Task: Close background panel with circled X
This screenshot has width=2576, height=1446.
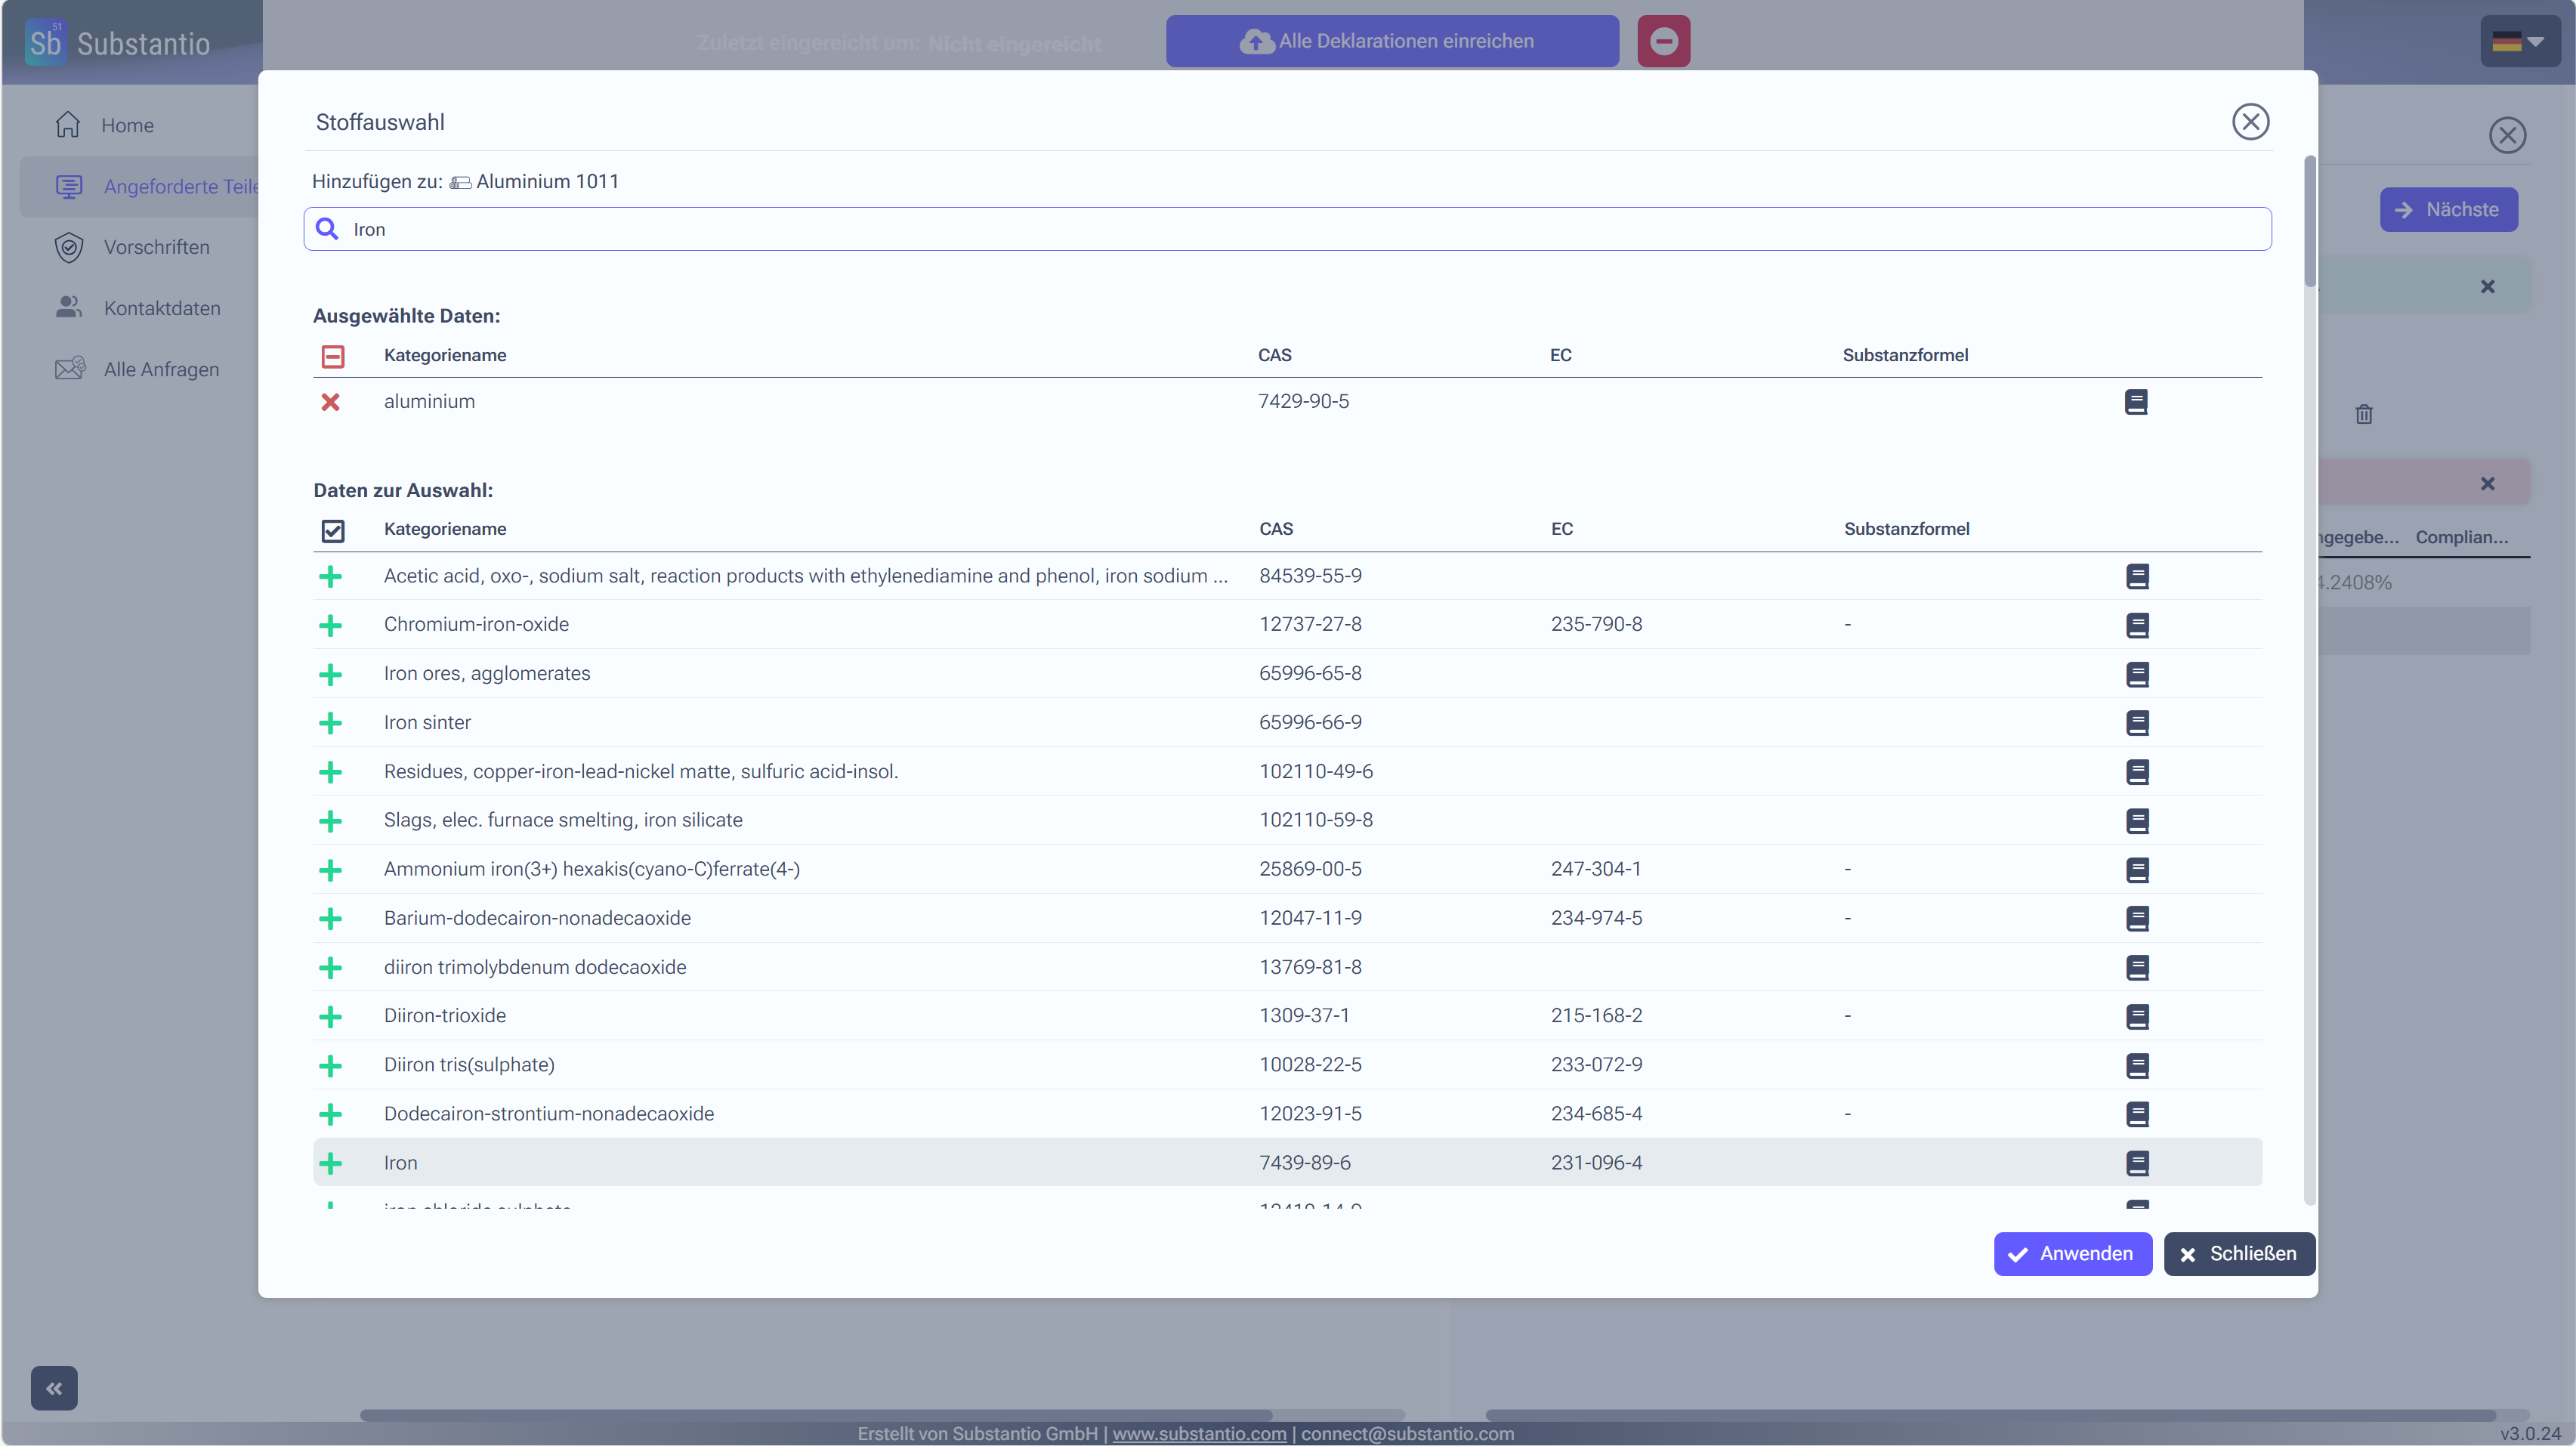Action: point(2507,135)
